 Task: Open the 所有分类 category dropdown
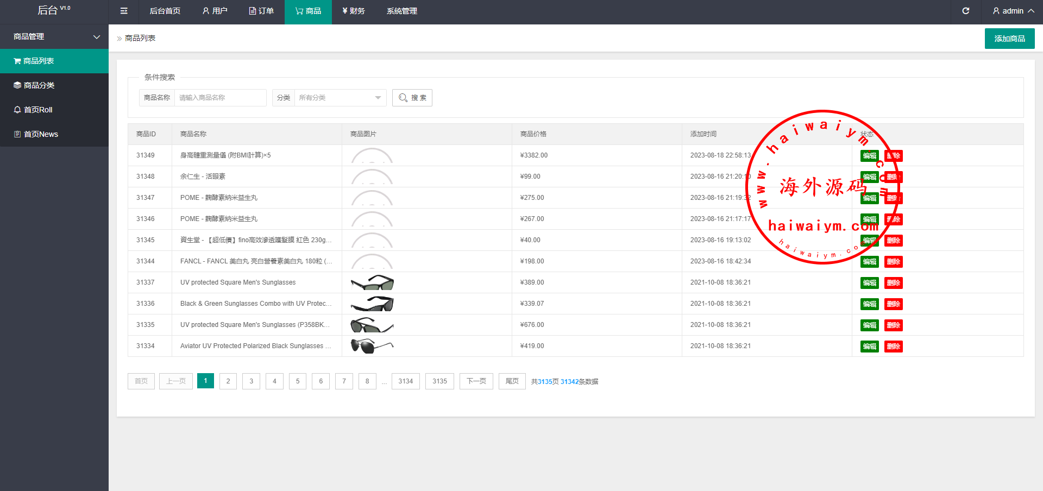pyautogui.click(x=340, y=98)
